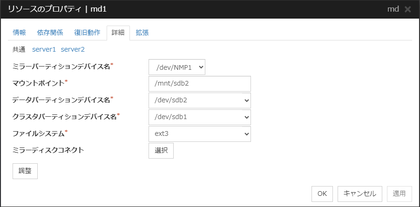Screen dimensions: 420x207
Task: Expand the cluster partition /dev/sdb1 dropdown
Action: click(x=199, y=117)
